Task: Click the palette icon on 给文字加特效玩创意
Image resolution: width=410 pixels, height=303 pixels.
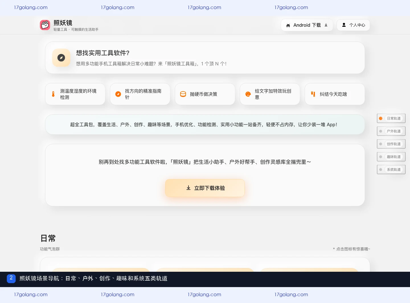Action: point(248,94)
